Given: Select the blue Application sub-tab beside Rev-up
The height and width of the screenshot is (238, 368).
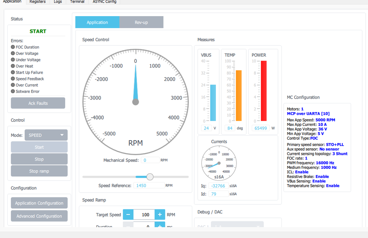Looking at the screenshot, I should pos(97,22).
